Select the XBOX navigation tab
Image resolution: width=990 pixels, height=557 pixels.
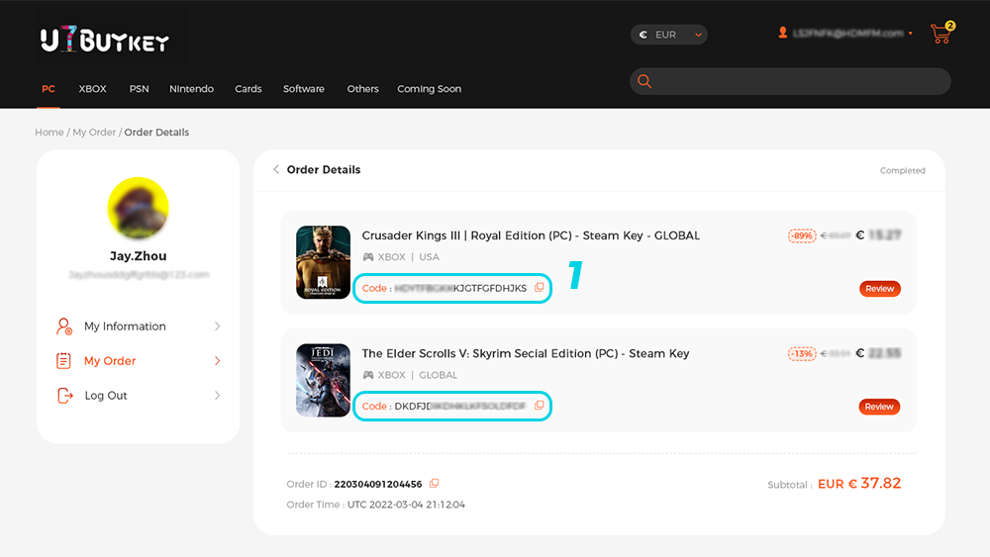tap(92, 89)
